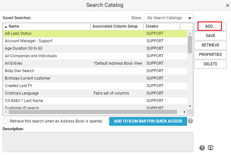Click the vertical scrollbar down arrow

(190, 106)
